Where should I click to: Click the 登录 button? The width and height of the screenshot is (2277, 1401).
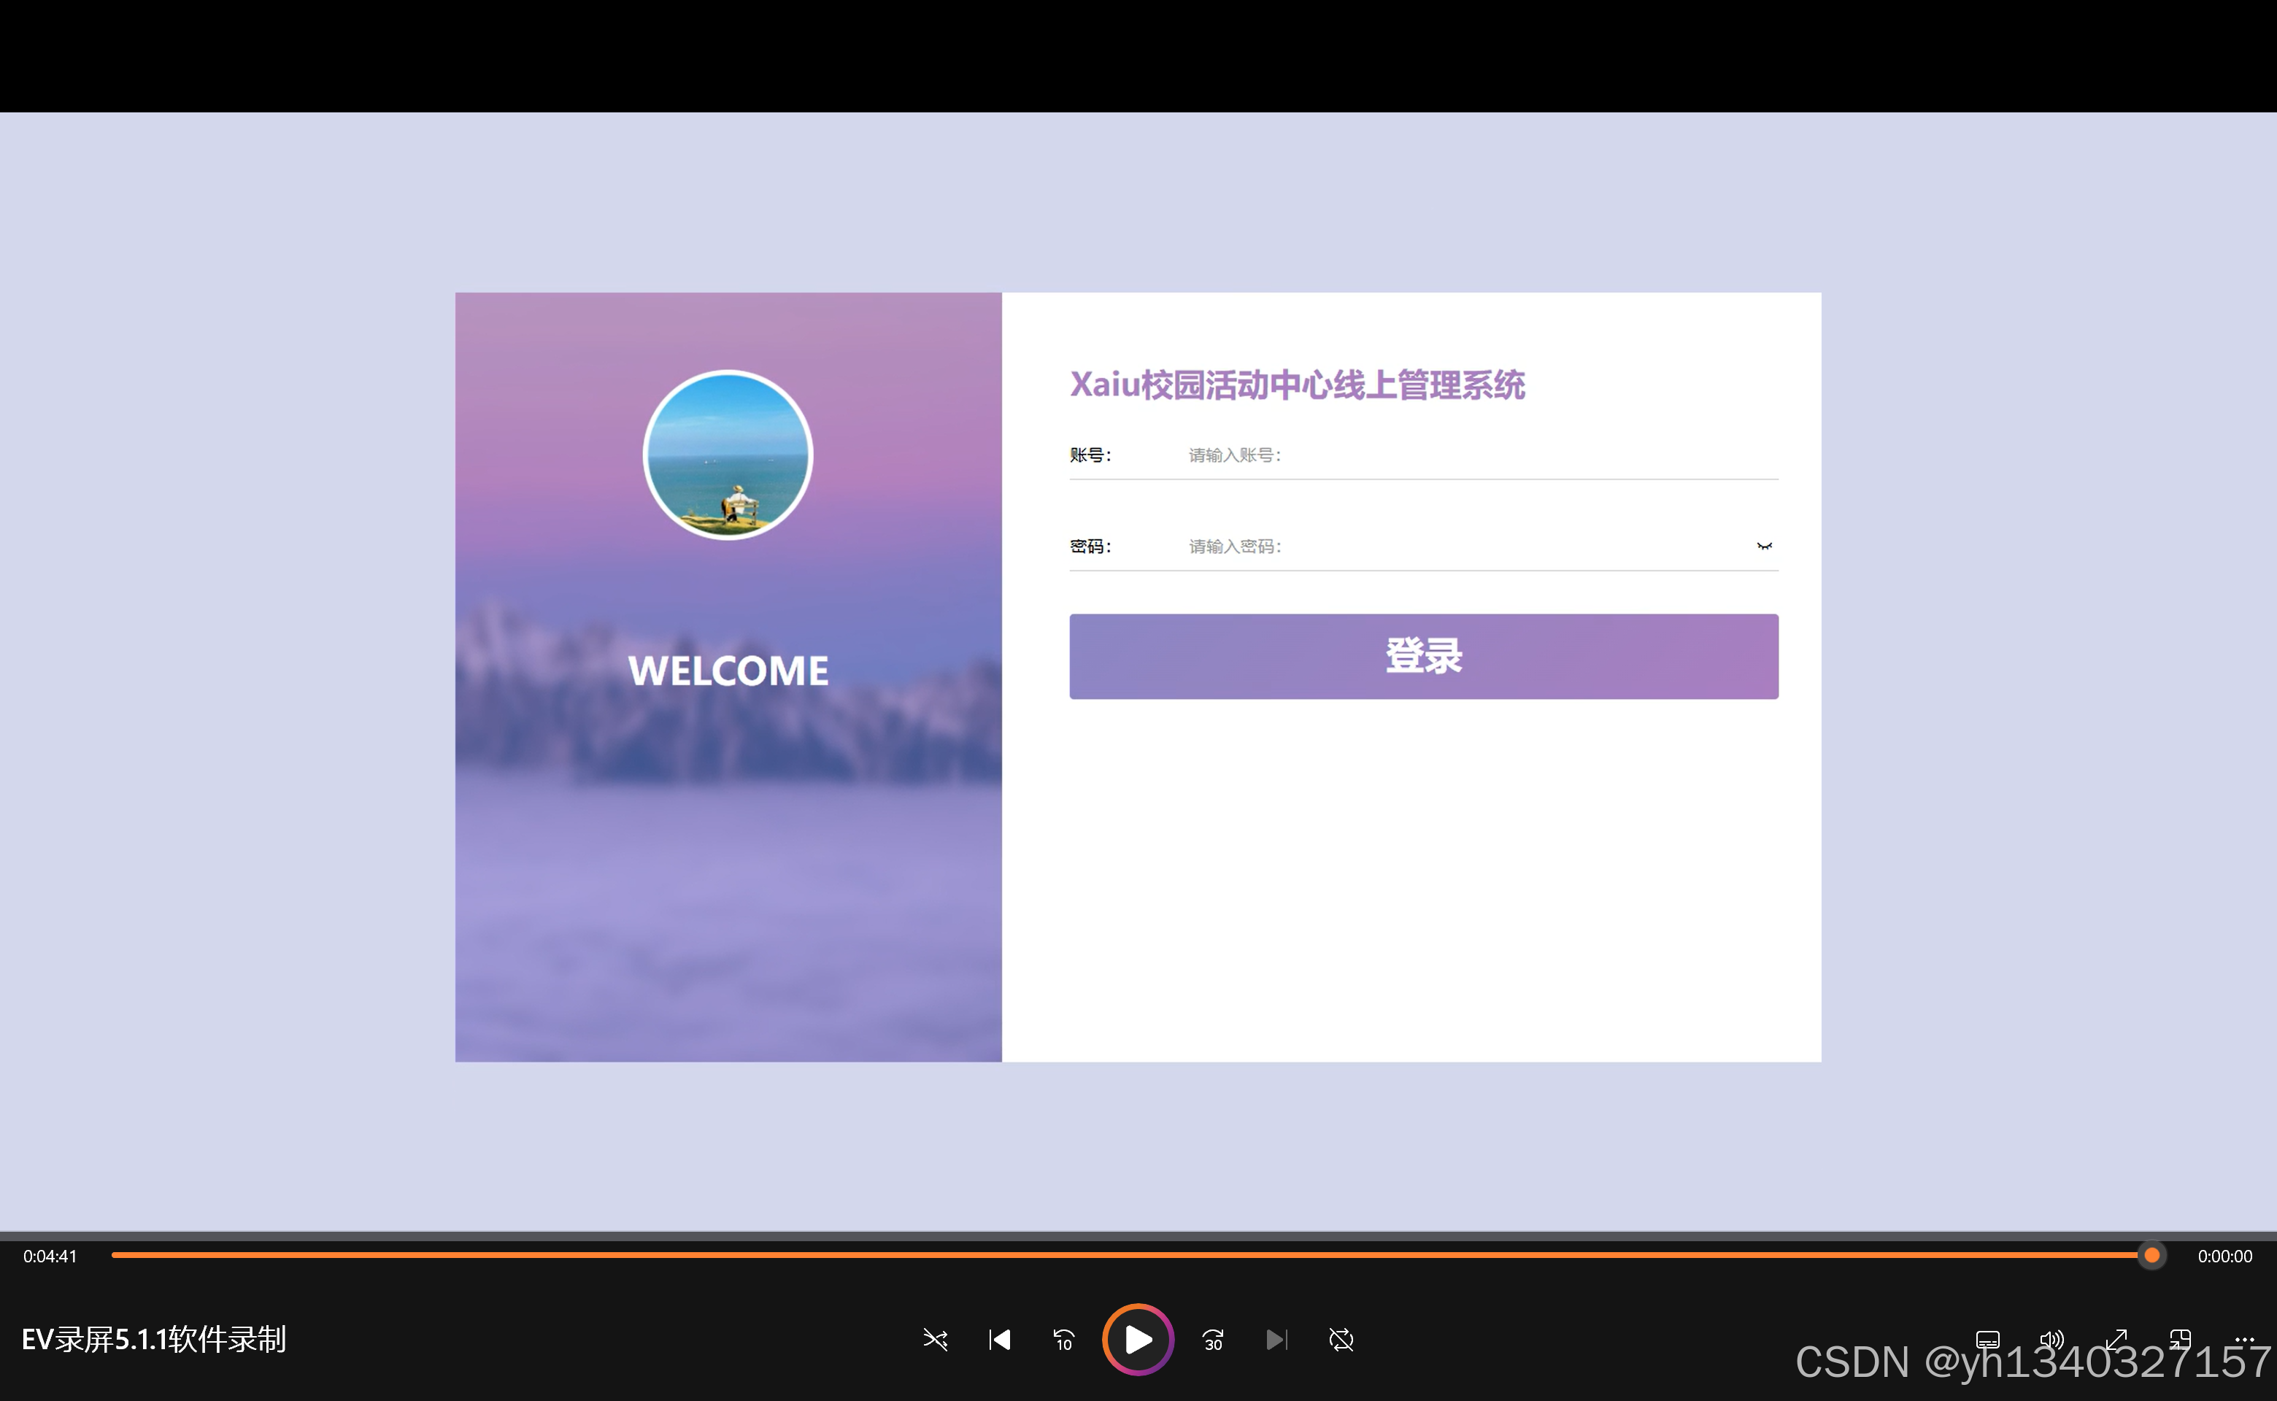pyautogui.click(x=1423, y=656)
